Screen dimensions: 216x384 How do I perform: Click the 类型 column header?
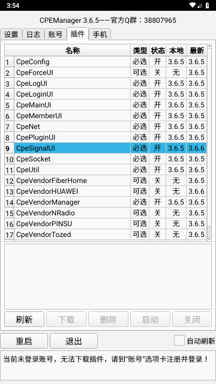point(140,50)
